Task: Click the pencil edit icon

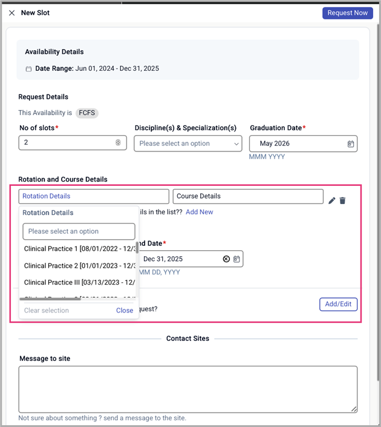Action: [331, 200]
